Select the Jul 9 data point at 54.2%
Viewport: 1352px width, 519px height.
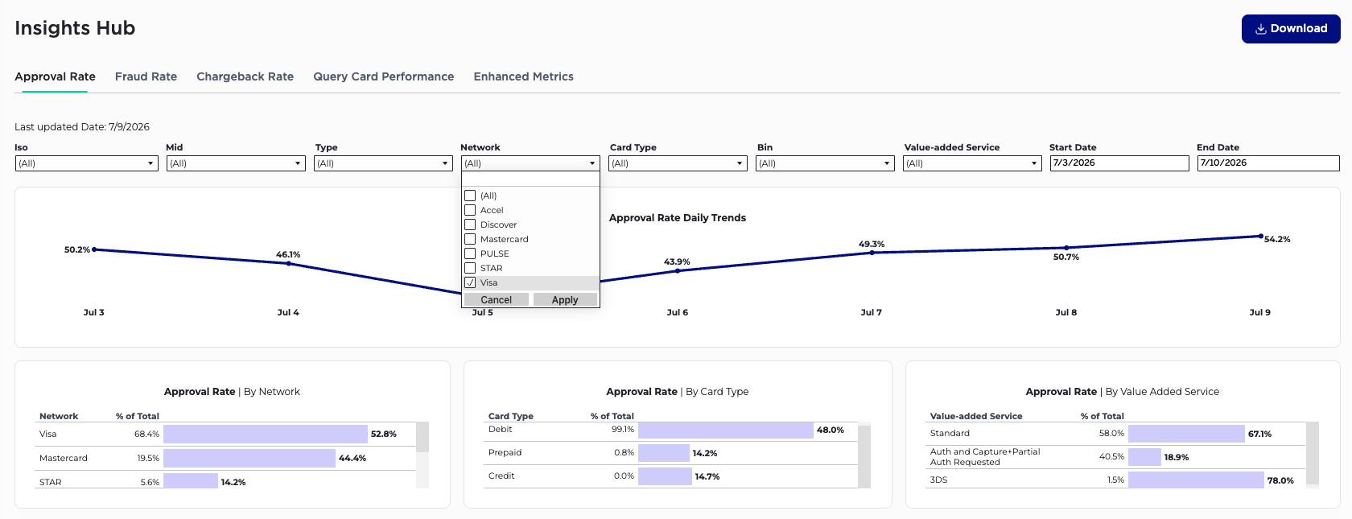1260,237
